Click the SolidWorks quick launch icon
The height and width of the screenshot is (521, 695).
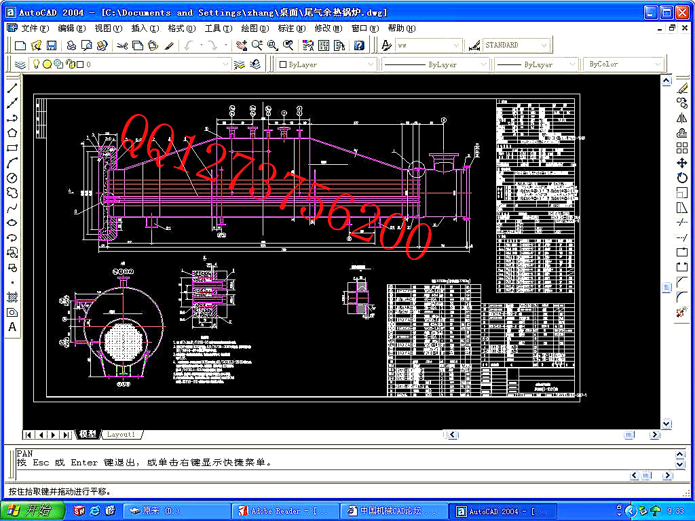point(79,511)
